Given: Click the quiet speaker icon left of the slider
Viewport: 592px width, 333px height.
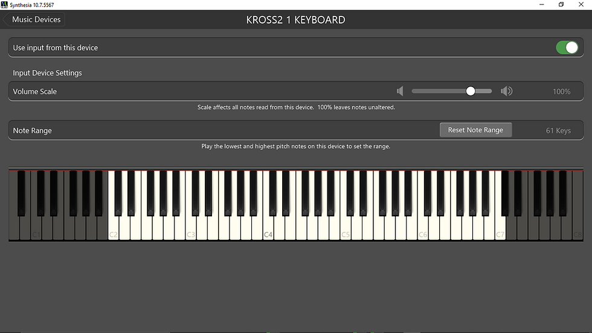Looking at the screenshot, I should click(400, 91).
